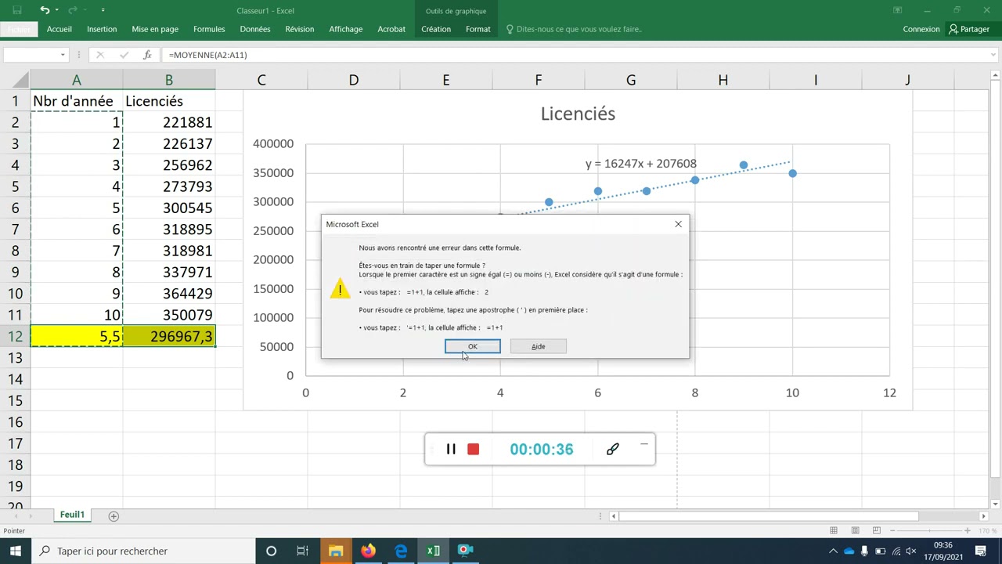This screenshot has width=1002, height=564.
Task: Switch to the Insertion ribbon tab
Action: point(102,29)
